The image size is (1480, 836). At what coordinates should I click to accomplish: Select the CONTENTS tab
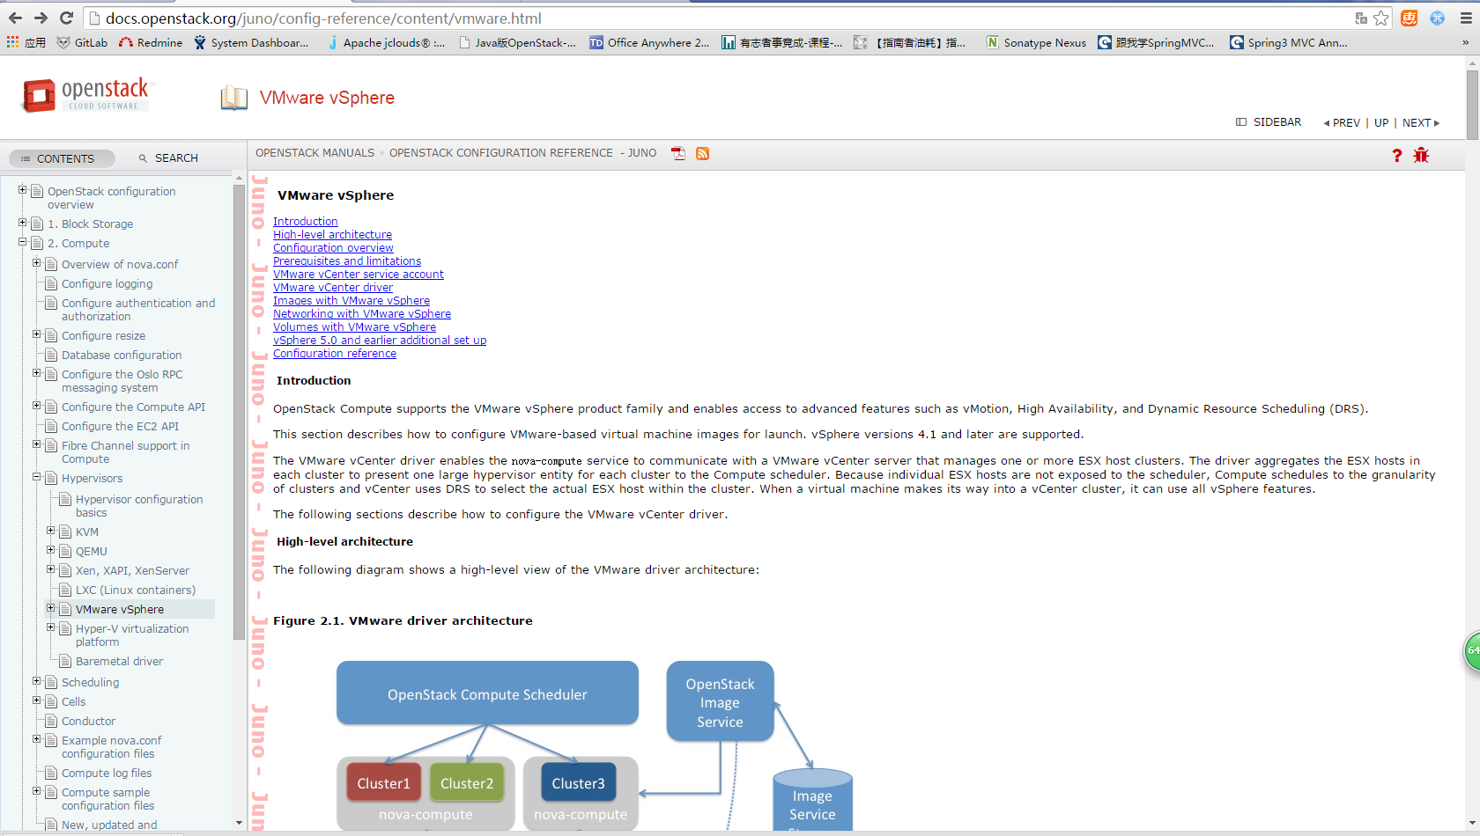[x=62, y=158]
